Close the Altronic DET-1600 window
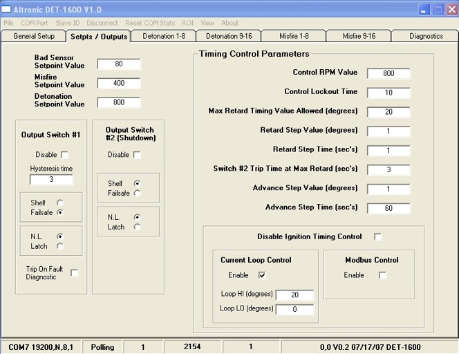 click(452, 10)
